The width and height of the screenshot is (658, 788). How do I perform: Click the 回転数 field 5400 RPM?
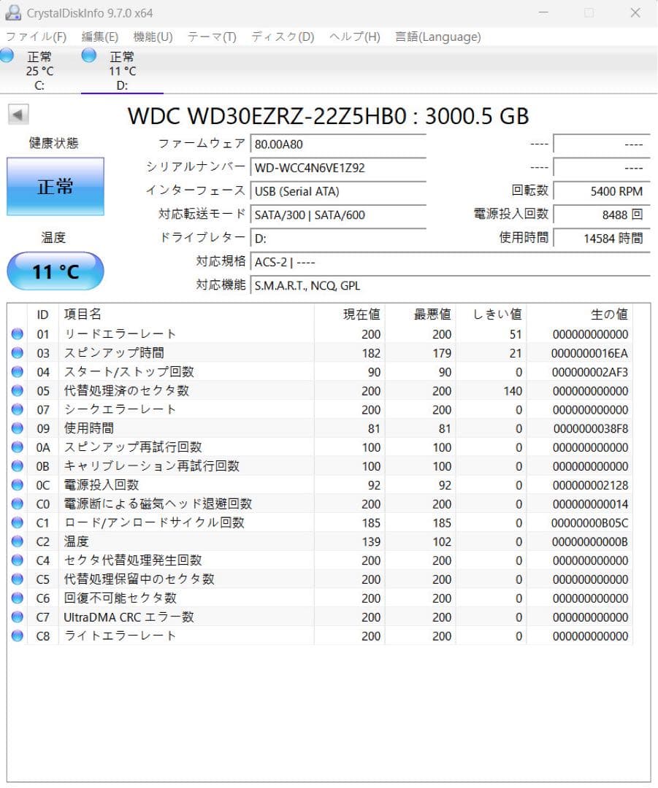(602, 191)
